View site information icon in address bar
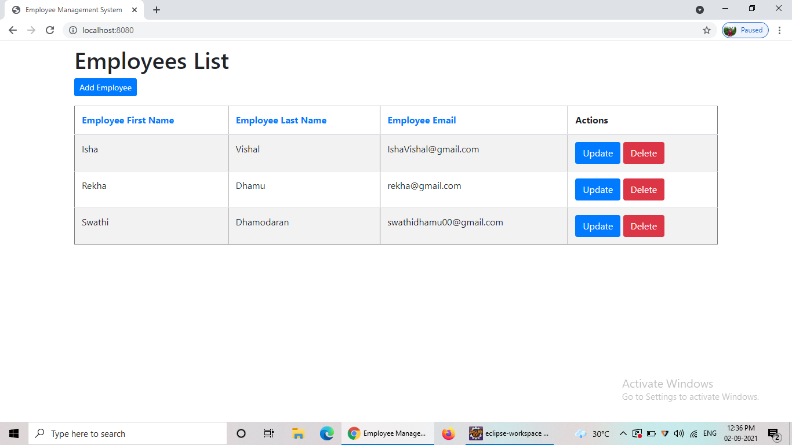792x445 pixels. [x=73, y=30]
